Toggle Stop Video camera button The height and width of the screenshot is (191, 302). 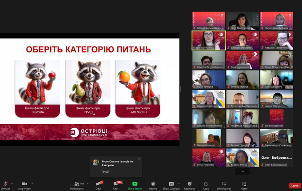click(24, 184)
